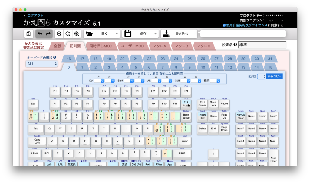Click the からコピー button
This screenshot has height=184, width=310.
(x=274, y=76)
